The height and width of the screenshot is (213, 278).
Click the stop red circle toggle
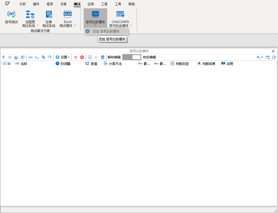[x=82, y=57]
